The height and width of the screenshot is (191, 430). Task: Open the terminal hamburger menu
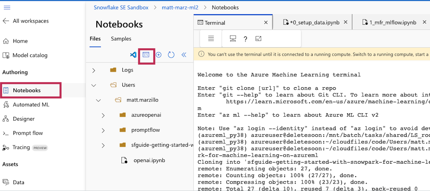pos(211,39)
